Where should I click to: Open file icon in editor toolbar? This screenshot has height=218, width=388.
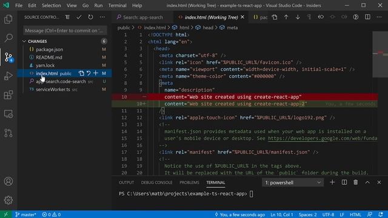pyautogui.click(x=275, y=17)
